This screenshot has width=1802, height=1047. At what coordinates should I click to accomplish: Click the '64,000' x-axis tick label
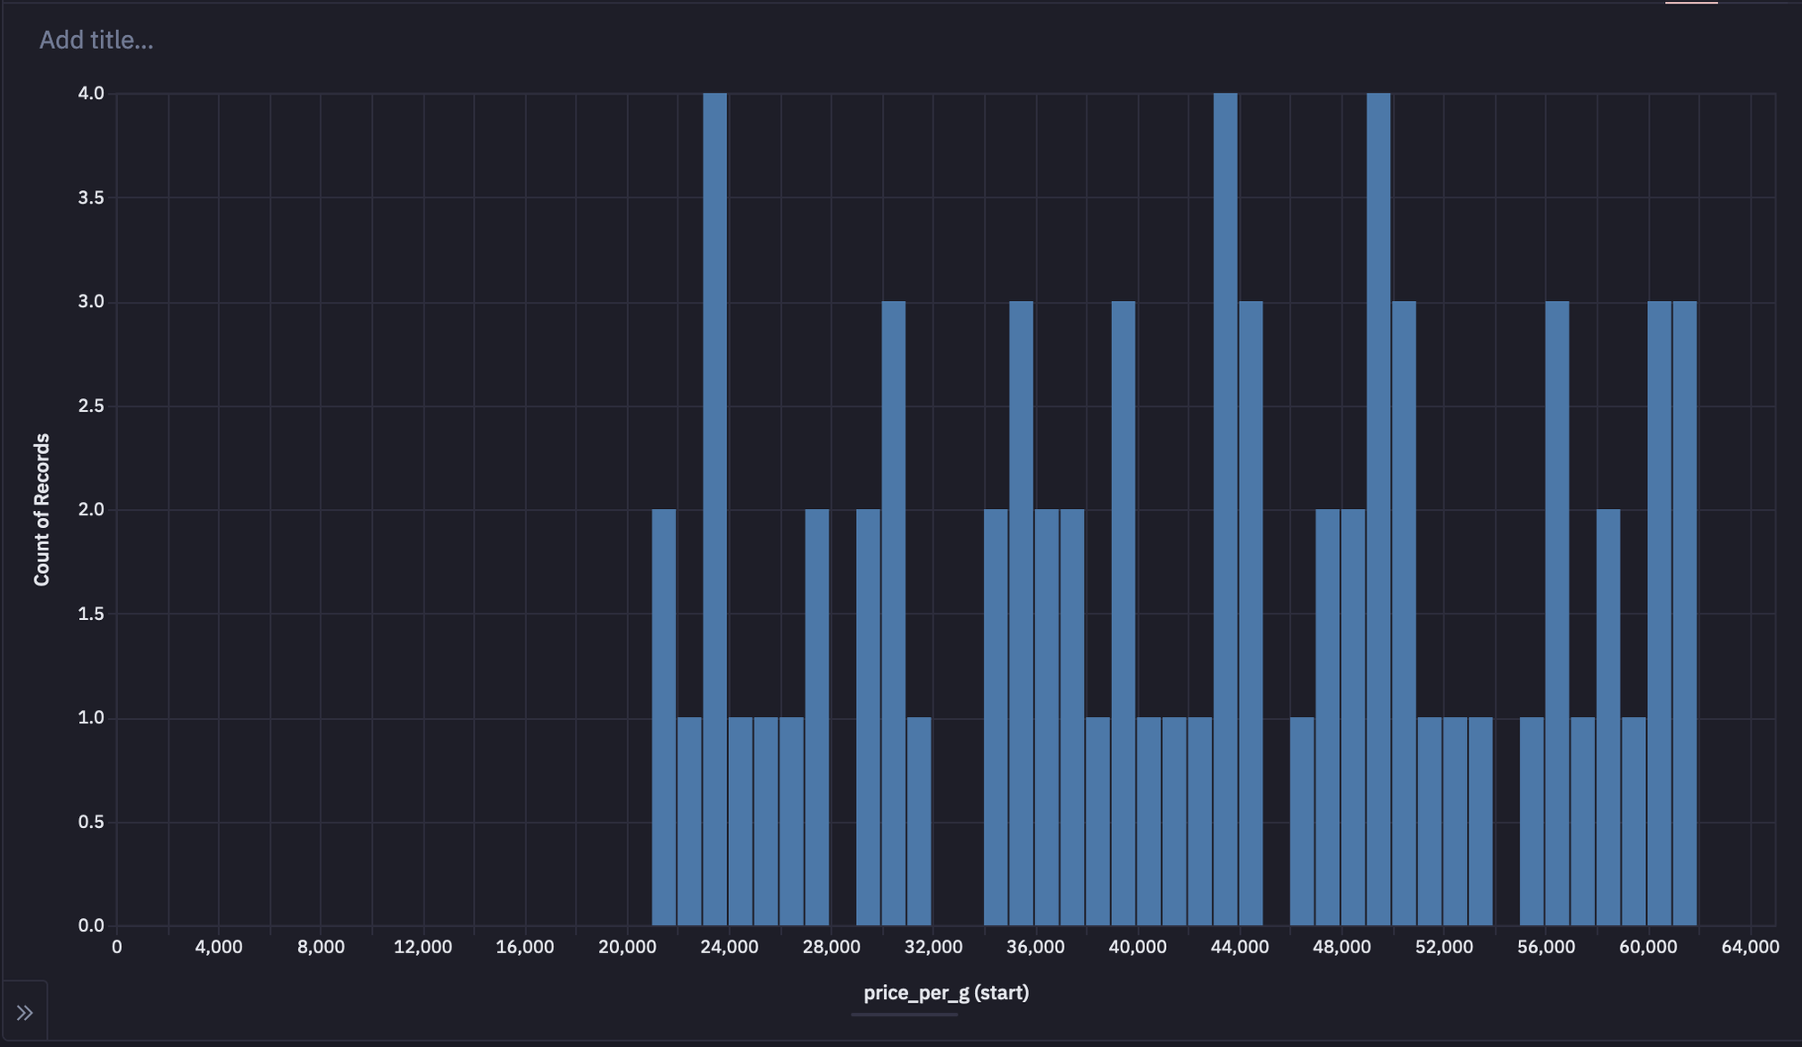1750,947
